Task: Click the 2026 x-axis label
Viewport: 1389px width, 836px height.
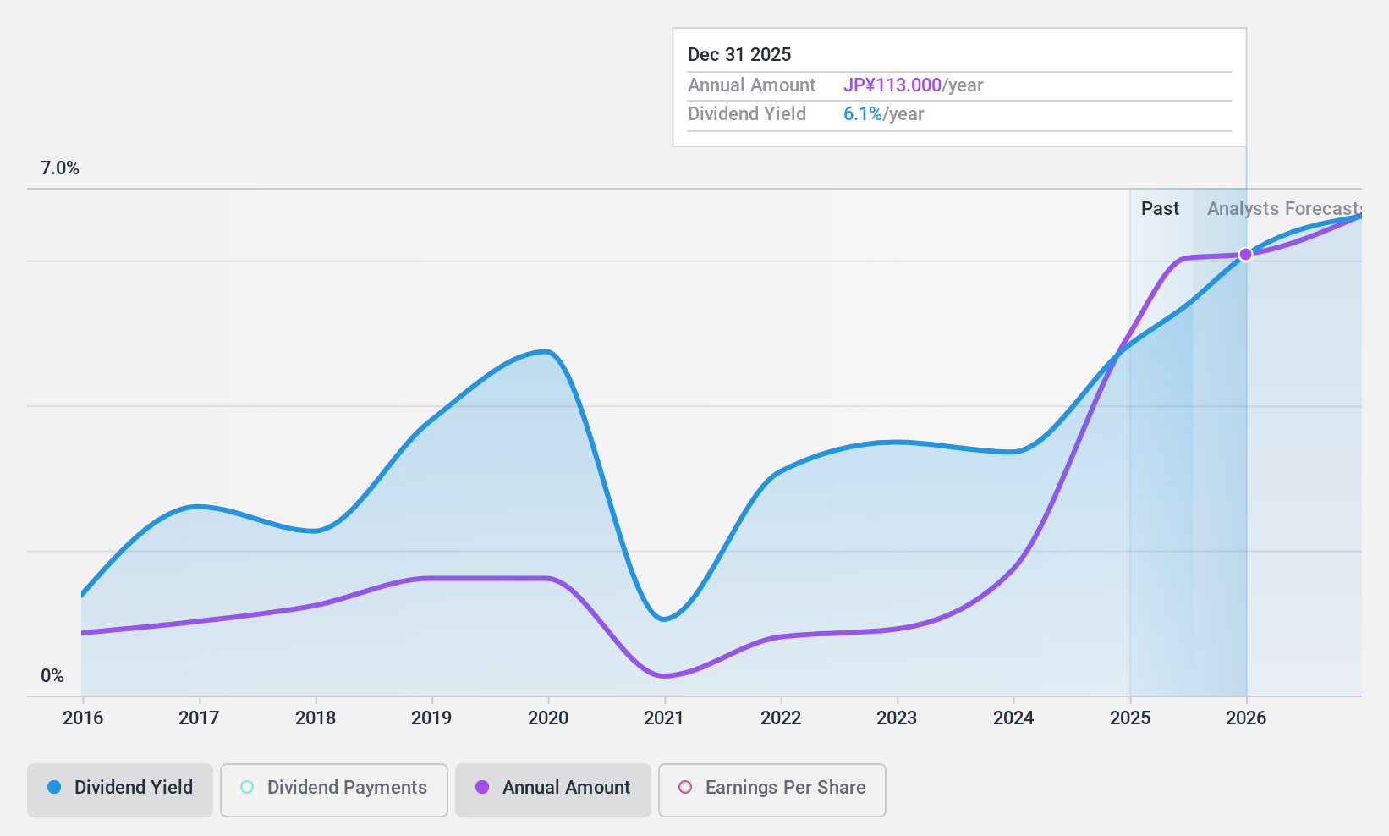Action: coord(1246,718)
